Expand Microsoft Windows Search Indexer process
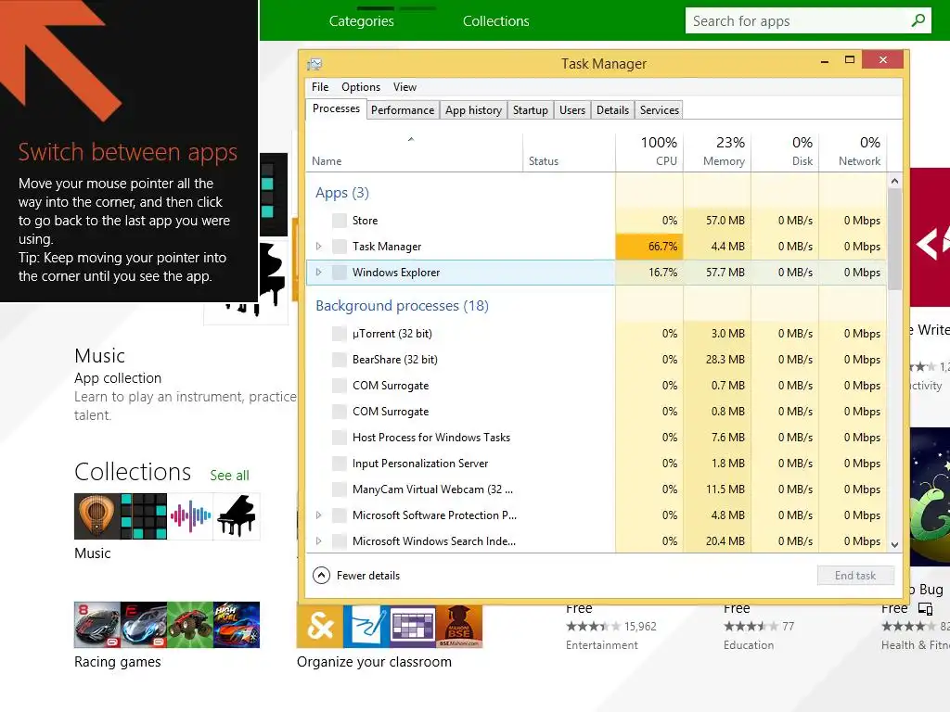 [319, 541]
